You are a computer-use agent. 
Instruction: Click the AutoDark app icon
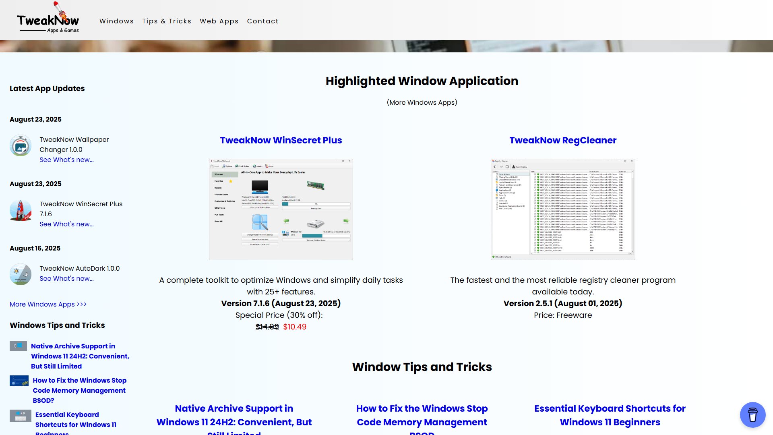tap(21, 274)
